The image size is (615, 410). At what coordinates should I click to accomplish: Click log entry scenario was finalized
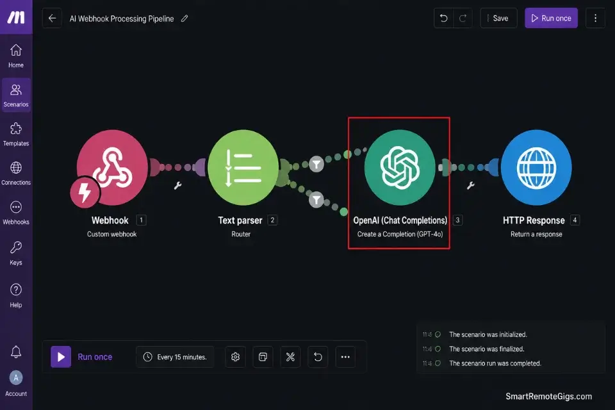coord(487,348)
